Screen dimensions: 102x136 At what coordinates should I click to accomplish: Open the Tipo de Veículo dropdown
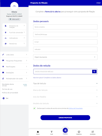[x=65, y=83]
